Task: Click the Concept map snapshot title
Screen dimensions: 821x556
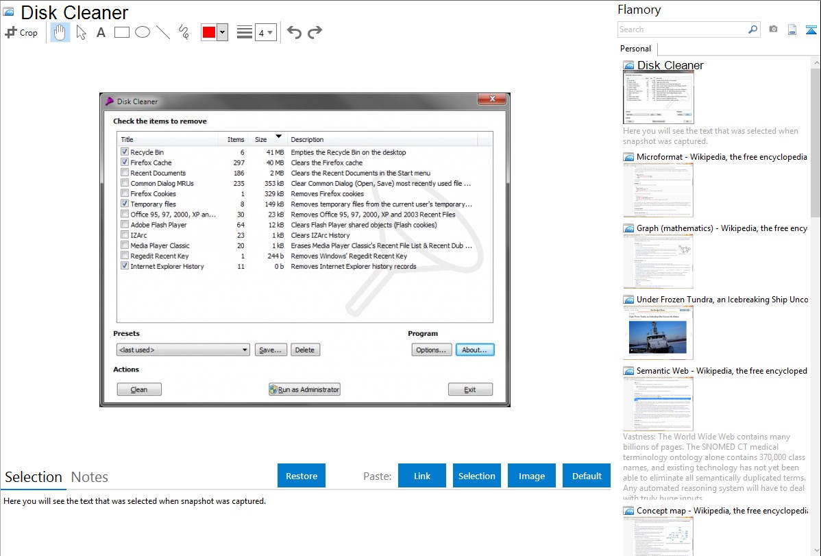Action: [x=722, y=510]
